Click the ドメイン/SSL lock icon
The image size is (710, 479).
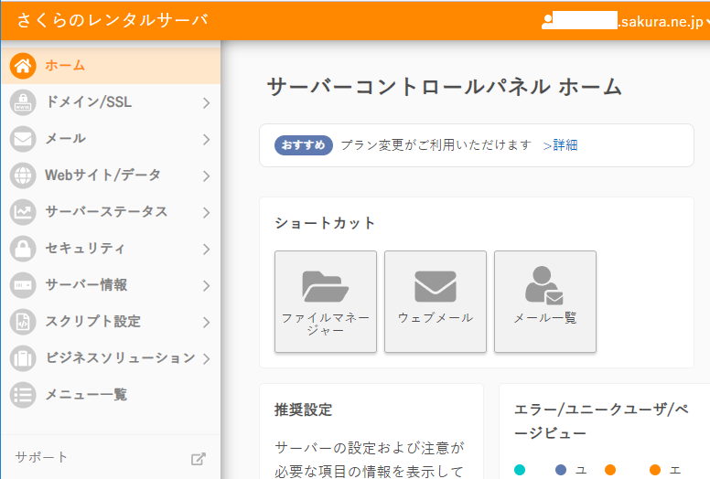[23, 102]
